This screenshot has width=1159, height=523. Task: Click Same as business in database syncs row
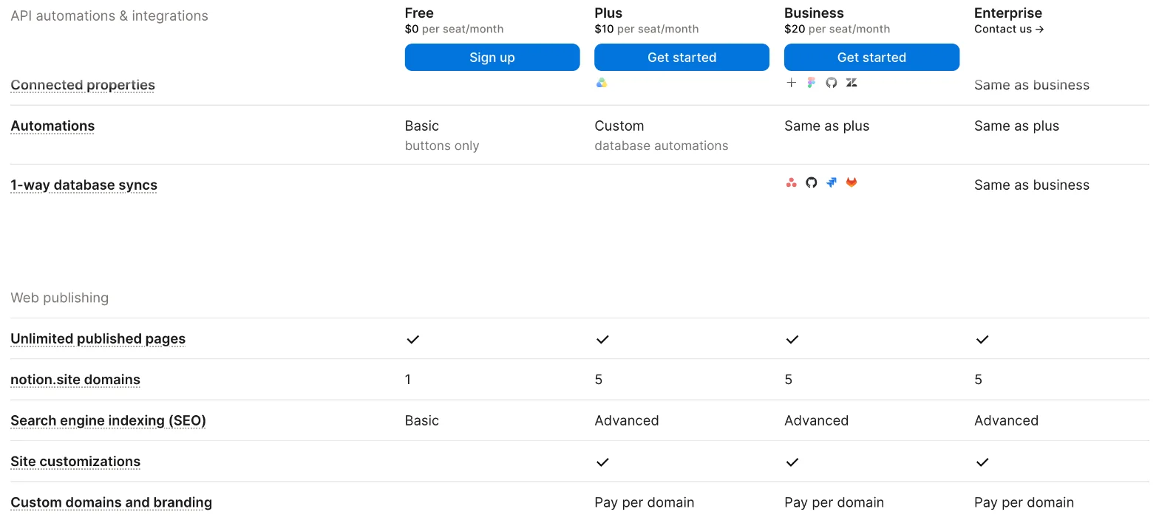(x=1032, y=185)
